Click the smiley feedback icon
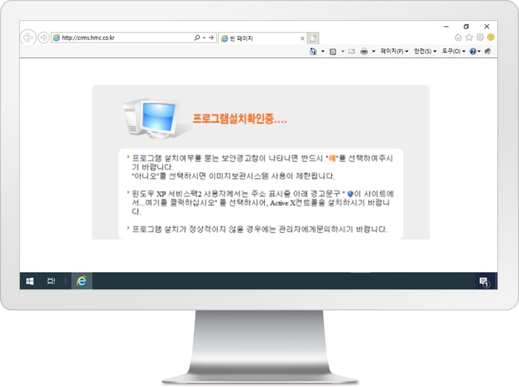 pos(491,37)
